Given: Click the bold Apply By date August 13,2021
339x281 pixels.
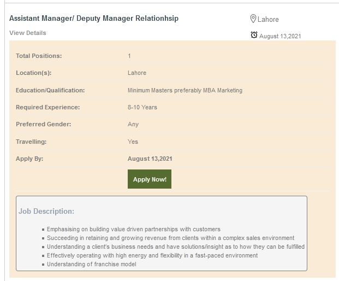Looking at the screenshot, I should coord(150,159).
